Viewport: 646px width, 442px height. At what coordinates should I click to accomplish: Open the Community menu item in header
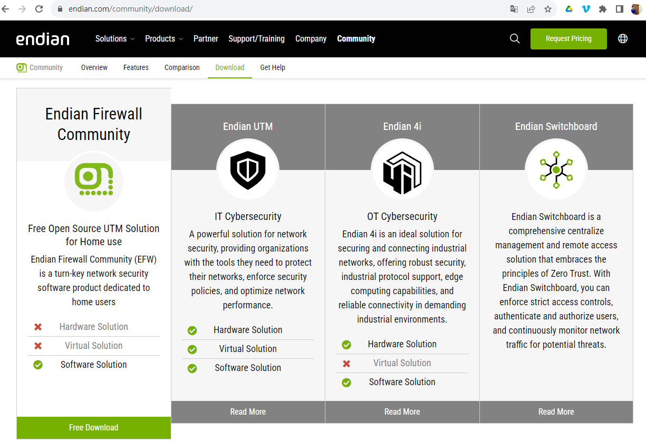coord(356,38)
